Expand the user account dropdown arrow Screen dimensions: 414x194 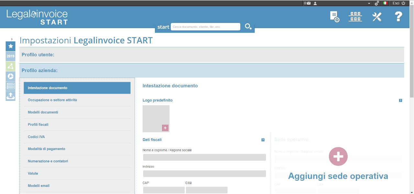click(x=369, y=3)
